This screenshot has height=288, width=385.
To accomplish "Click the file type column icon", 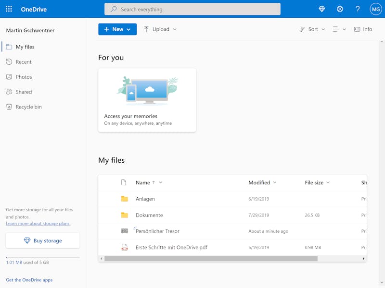I will point(124,182).
